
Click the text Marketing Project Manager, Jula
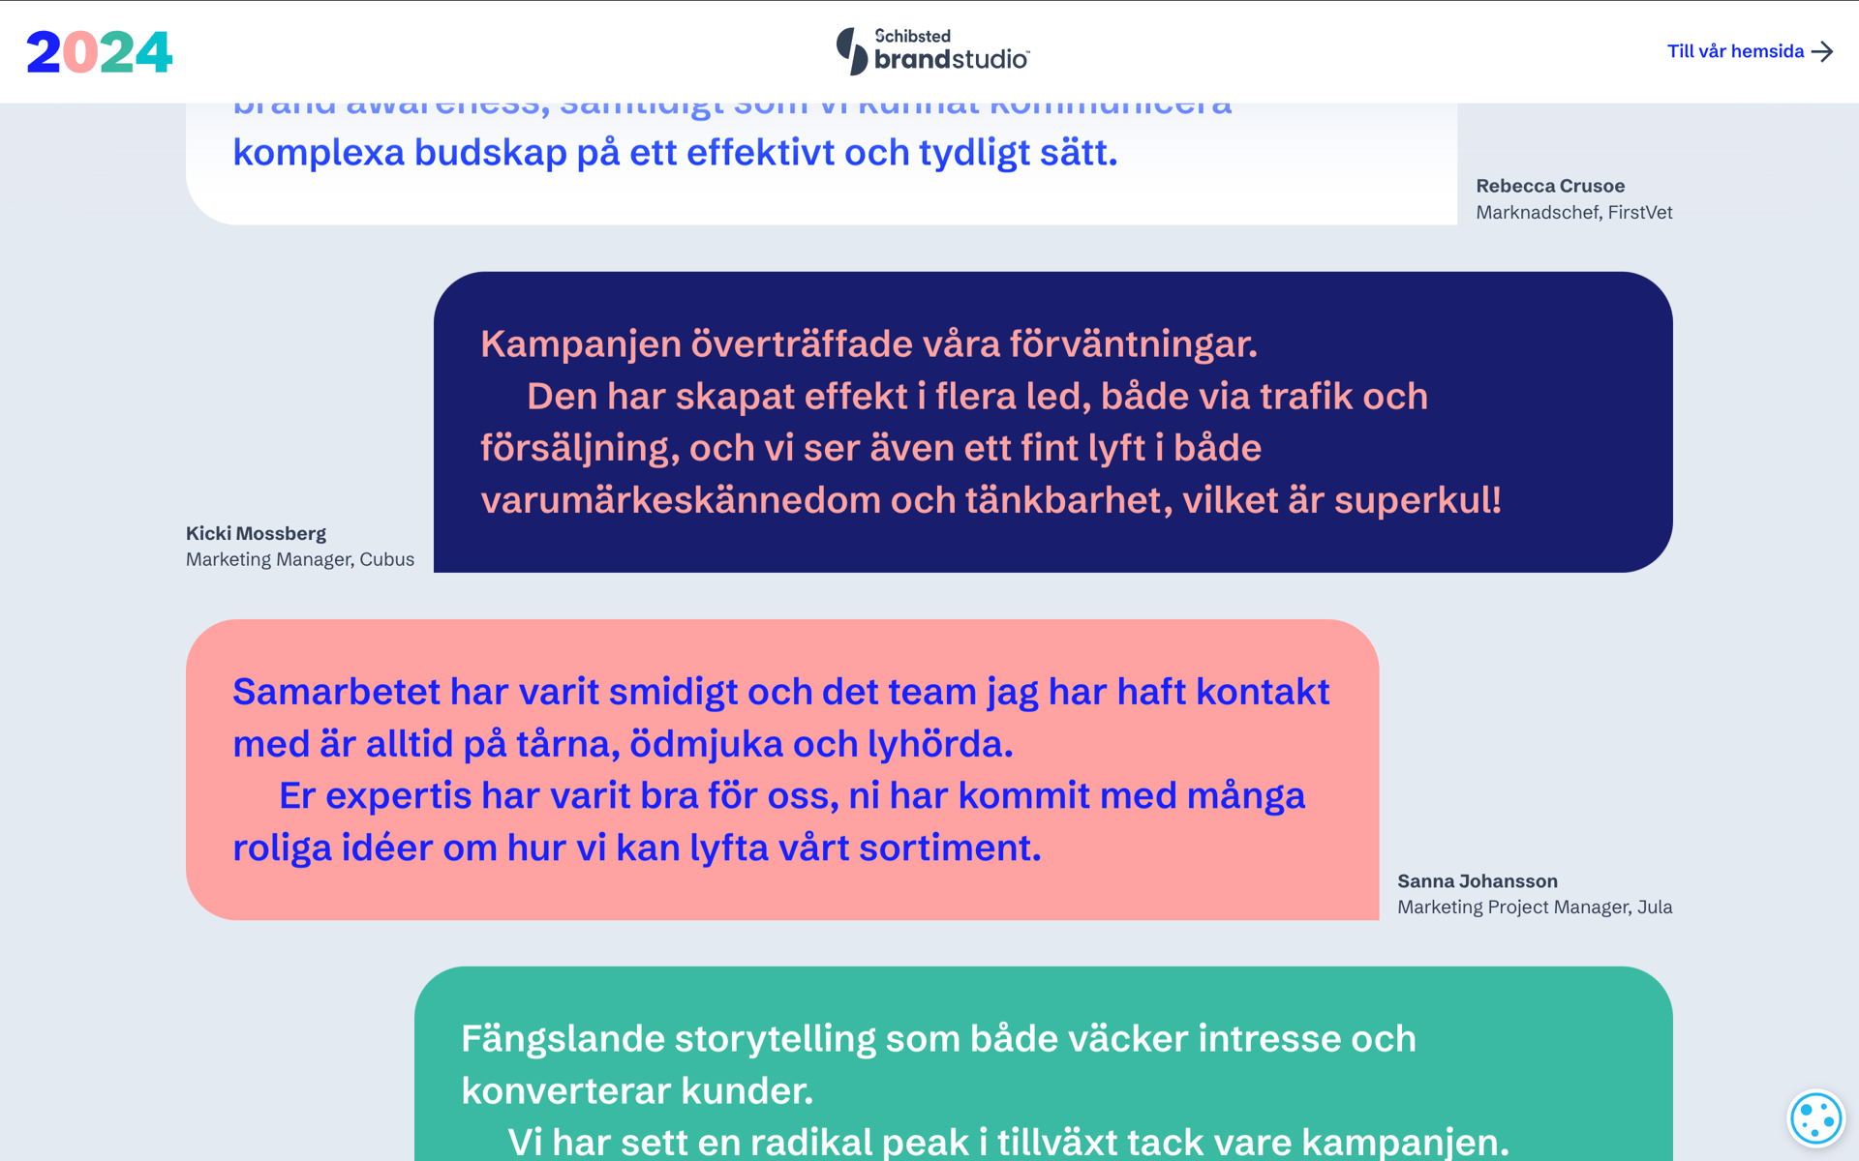click(1535, 907)
